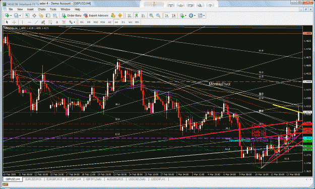Click the Order Baru button
Image resolution: width=315 pixels, height=189 pixels.
tap(72, 16)
